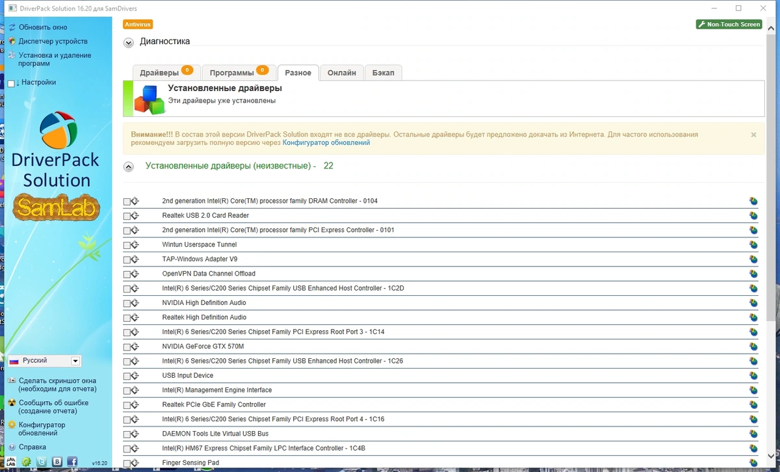Dismiss the Внимание warning with its X
This screenshot has height=472, width=780.
(x=753, y=135)
